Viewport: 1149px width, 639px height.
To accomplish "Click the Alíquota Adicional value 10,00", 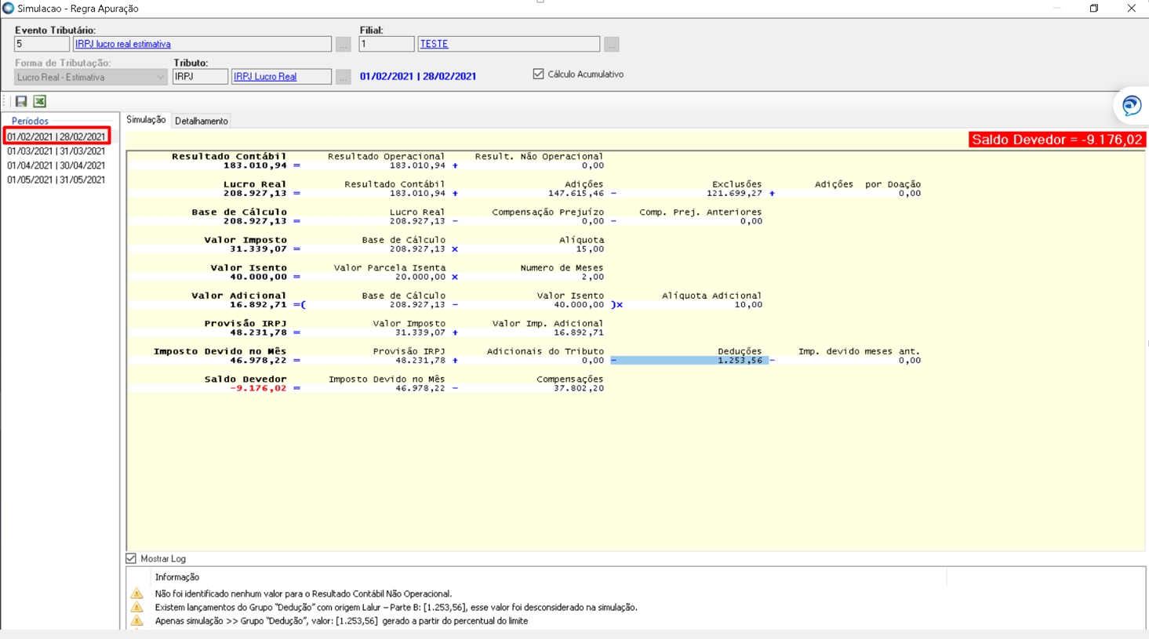I will pos(748,304).
